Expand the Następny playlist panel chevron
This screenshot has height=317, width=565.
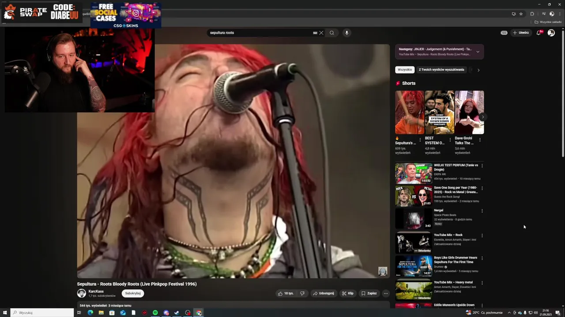tap(478, 52)
